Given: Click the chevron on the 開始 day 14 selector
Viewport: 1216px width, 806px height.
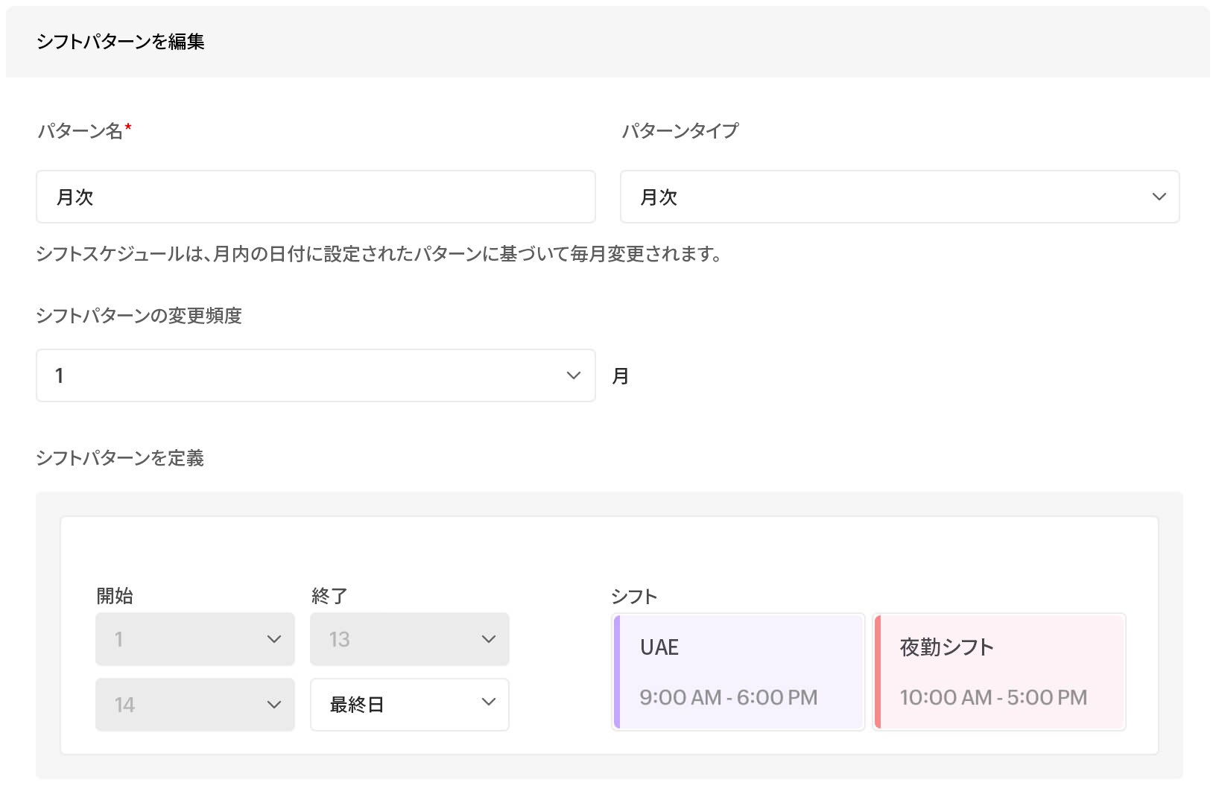Looking at the screenshot, I should tap(273, 704).
